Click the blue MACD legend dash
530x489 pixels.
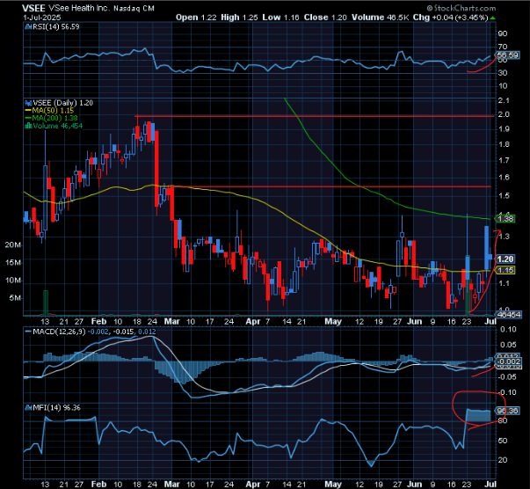coord(28,332)
